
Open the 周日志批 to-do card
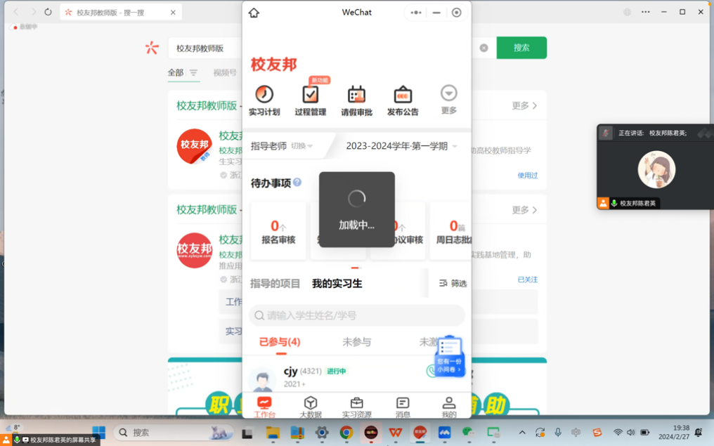(x=450, y=231)
